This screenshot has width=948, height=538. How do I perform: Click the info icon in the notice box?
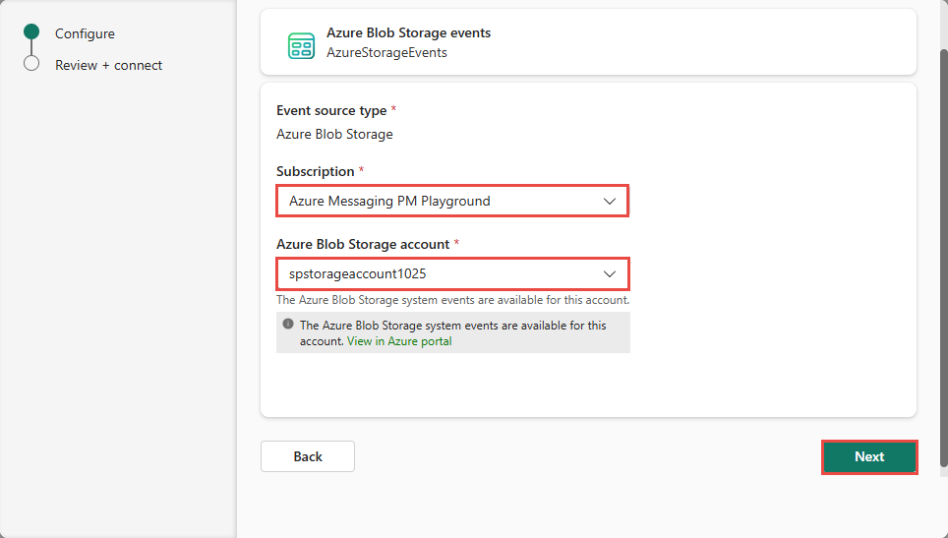[x=288, y=324]
